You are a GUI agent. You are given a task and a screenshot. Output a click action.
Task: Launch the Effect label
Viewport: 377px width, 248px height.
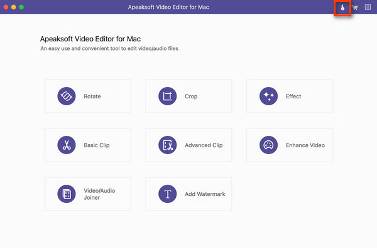(x=293, y=96)
